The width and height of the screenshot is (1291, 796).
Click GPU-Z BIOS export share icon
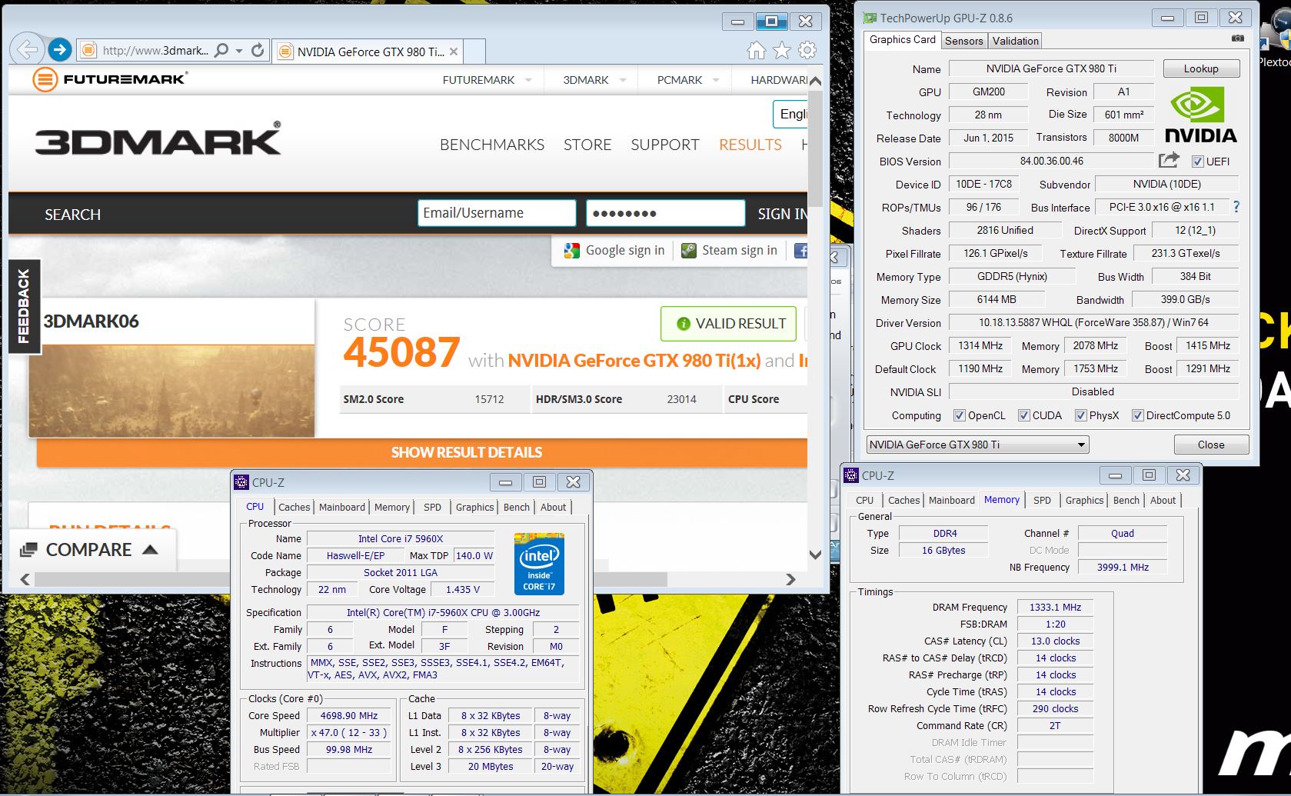coord(1169,160)
